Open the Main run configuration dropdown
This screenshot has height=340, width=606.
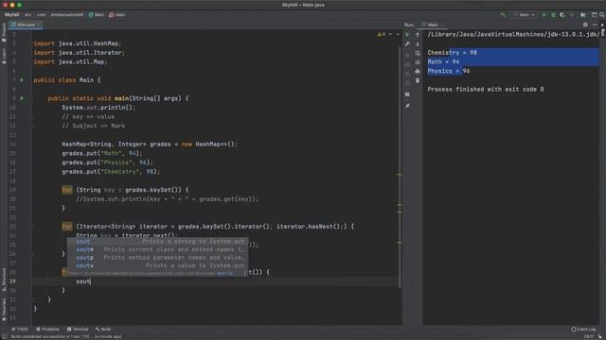[x=525, y=15]
